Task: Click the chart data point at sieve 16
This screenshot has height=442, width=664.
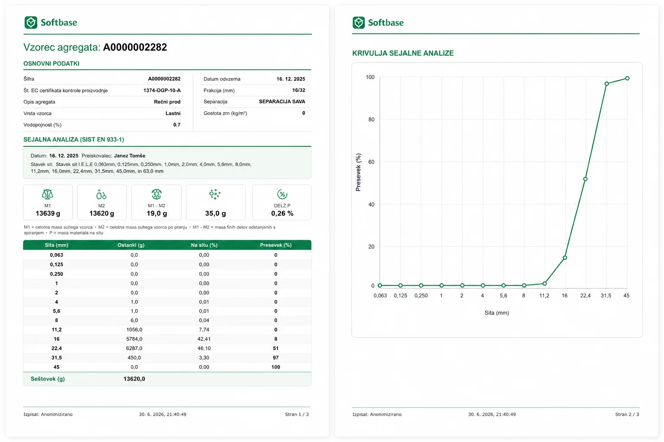Action: tap(565, 258)
